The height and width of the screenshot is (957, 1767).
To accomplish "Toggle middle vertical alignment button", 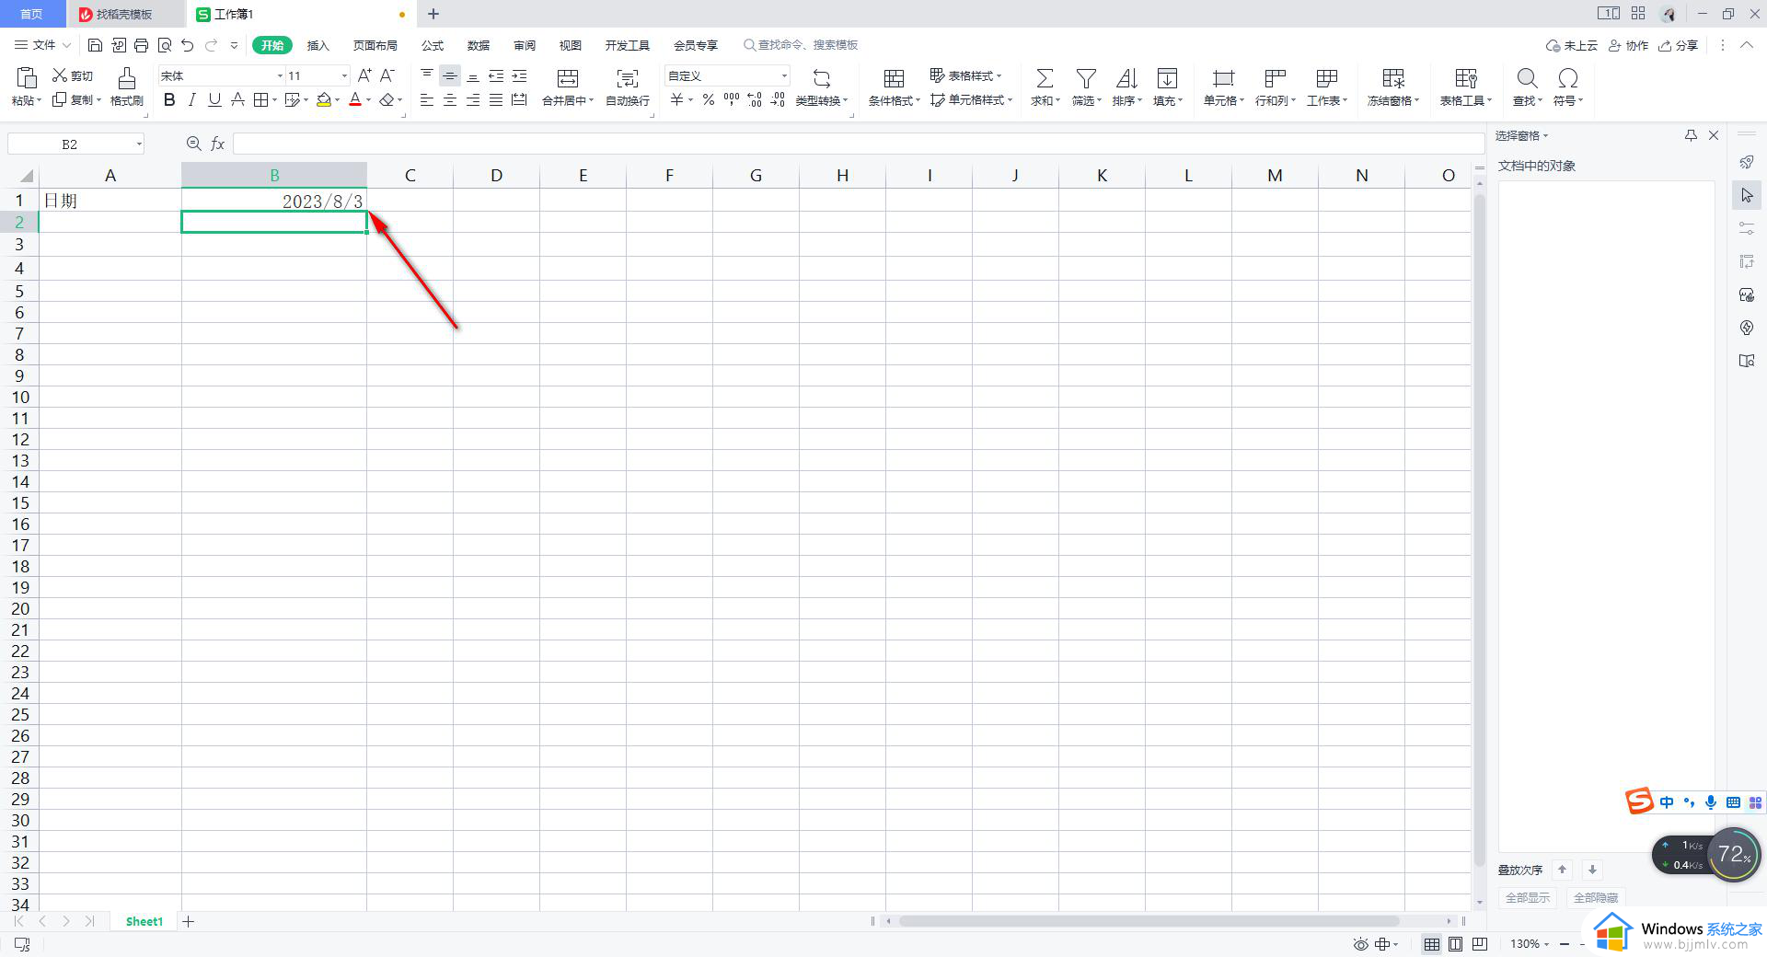I will point(450,75).
